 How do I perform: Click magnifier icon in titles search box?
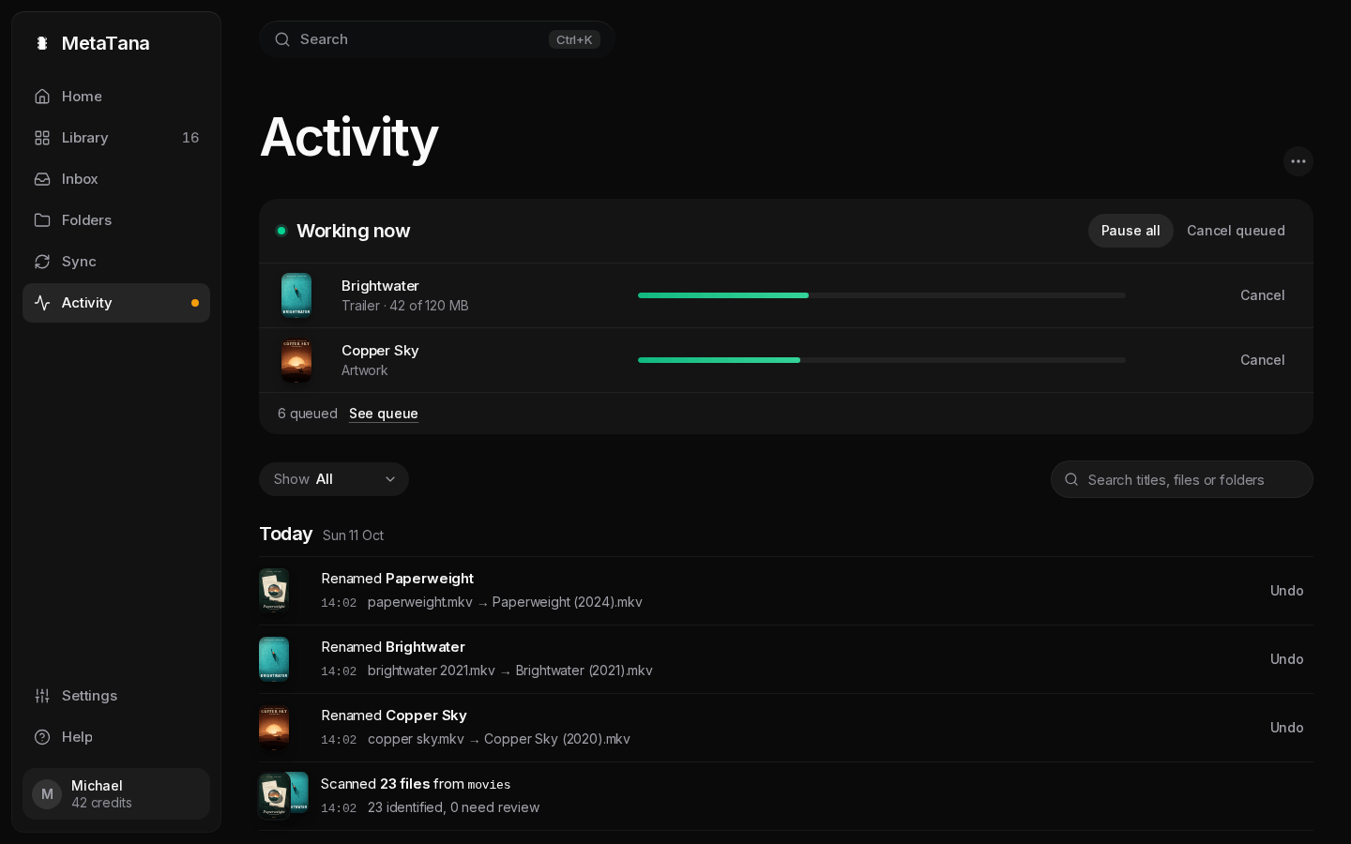click(x=1071, y=479)
